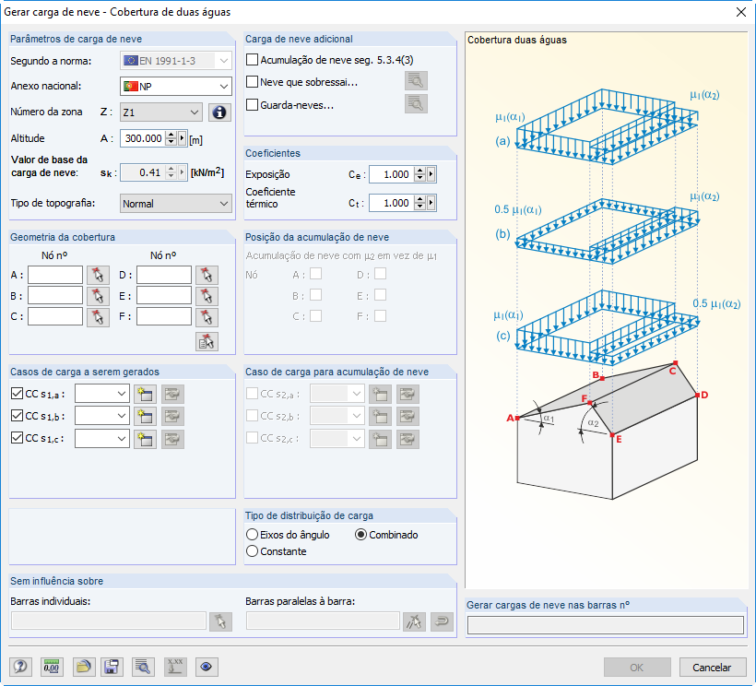This screenshot has height=686, width=756.
Task: Open altitude value options arrow
Action: point(182,138)
